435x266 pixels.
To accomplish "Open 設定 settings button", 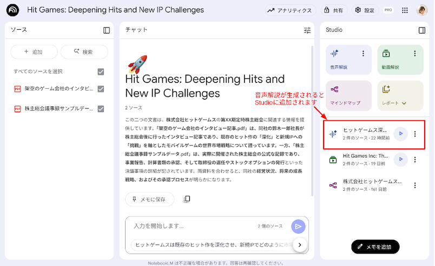I will (x=365, y=10).
